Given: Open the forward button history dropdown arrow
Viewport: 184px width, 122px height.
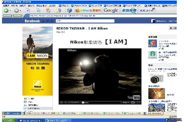Looking at the screenshot, I should tap(20, 11).
